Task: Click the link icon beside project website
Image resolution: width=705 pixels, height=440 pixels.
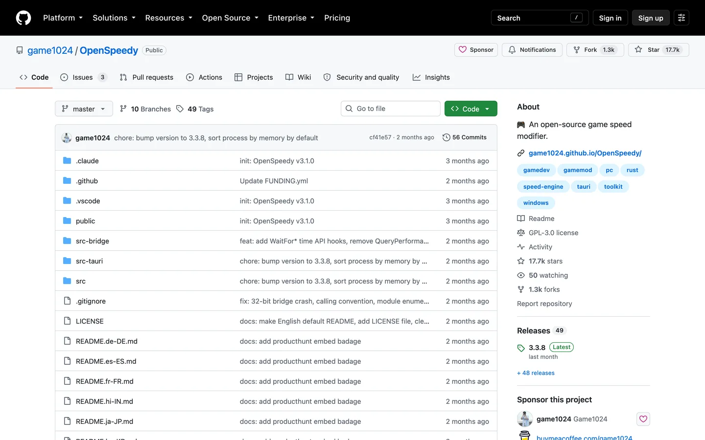Action: click(x=521, y=153)
